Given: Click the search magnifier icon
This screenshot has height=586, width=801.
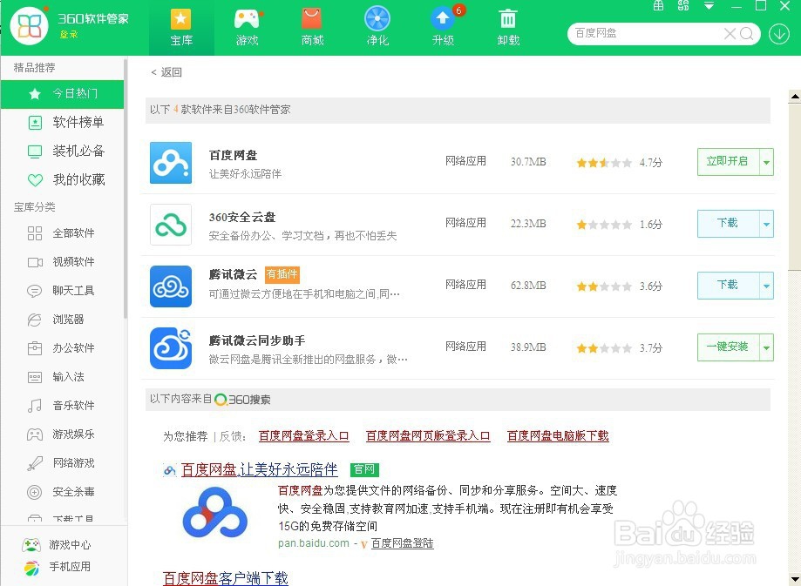Looking at the screenshot, I should (746, 34).
